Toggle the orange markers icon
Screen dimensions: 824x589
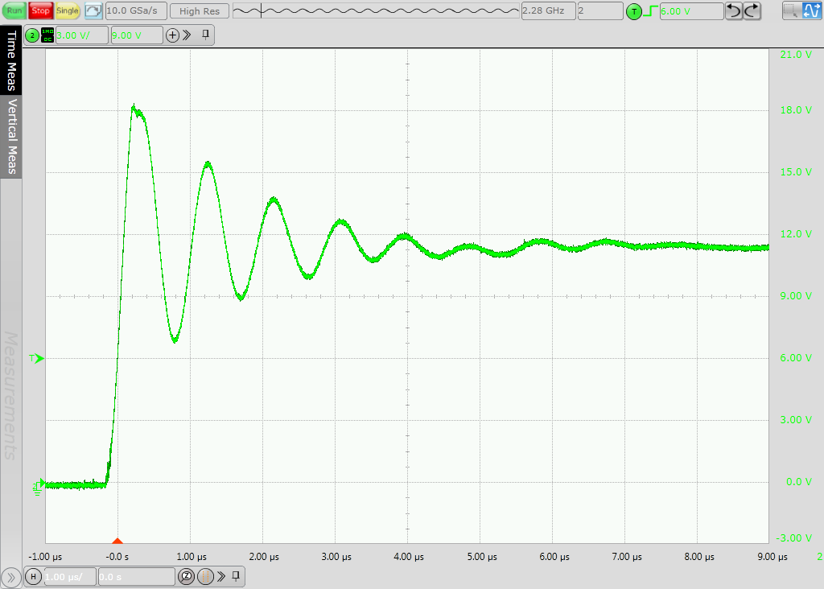coord(205,576)
